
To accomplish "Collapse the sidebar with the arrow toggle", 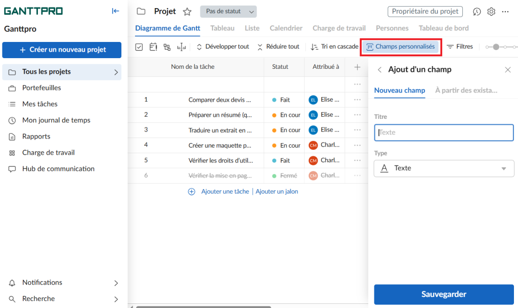I will pyautogui.click(x=115, y=11).
